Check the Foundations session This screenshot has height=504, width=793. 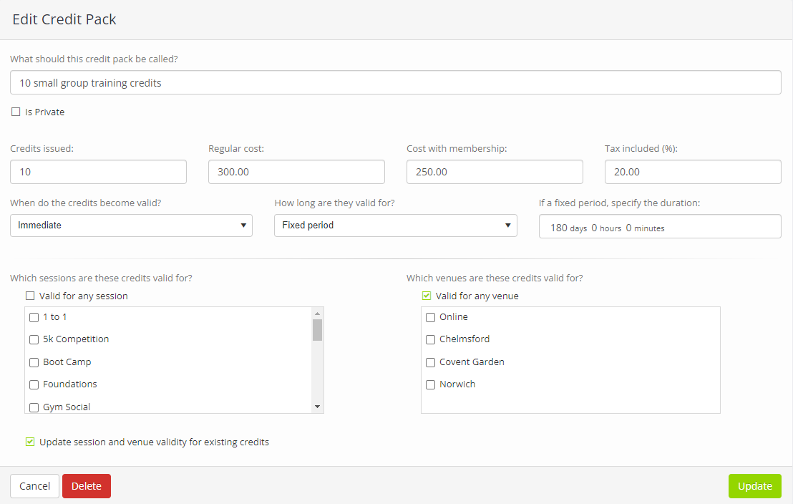point(34,384)
